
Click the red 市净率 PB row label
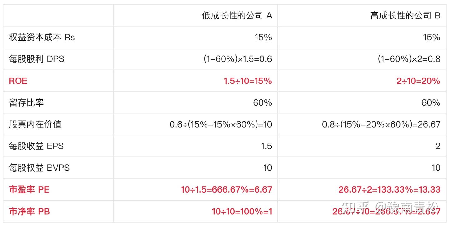click(29, 212)
